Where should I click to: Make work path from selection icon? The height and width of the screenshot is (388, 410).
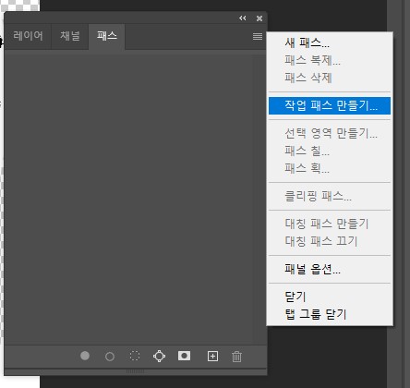159,357
